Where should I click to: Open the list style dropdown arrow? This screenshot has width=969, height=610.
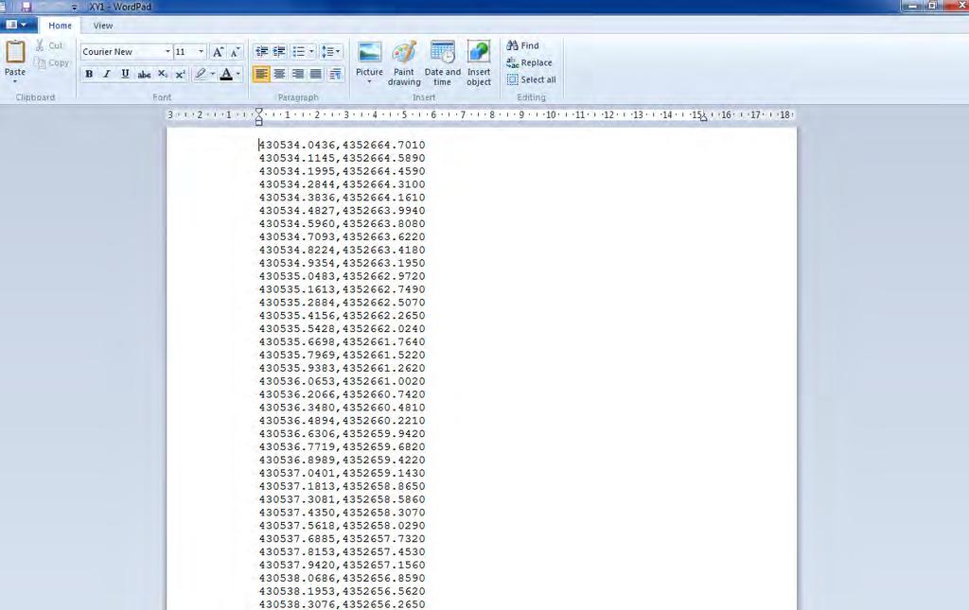(x=311, y=52)
